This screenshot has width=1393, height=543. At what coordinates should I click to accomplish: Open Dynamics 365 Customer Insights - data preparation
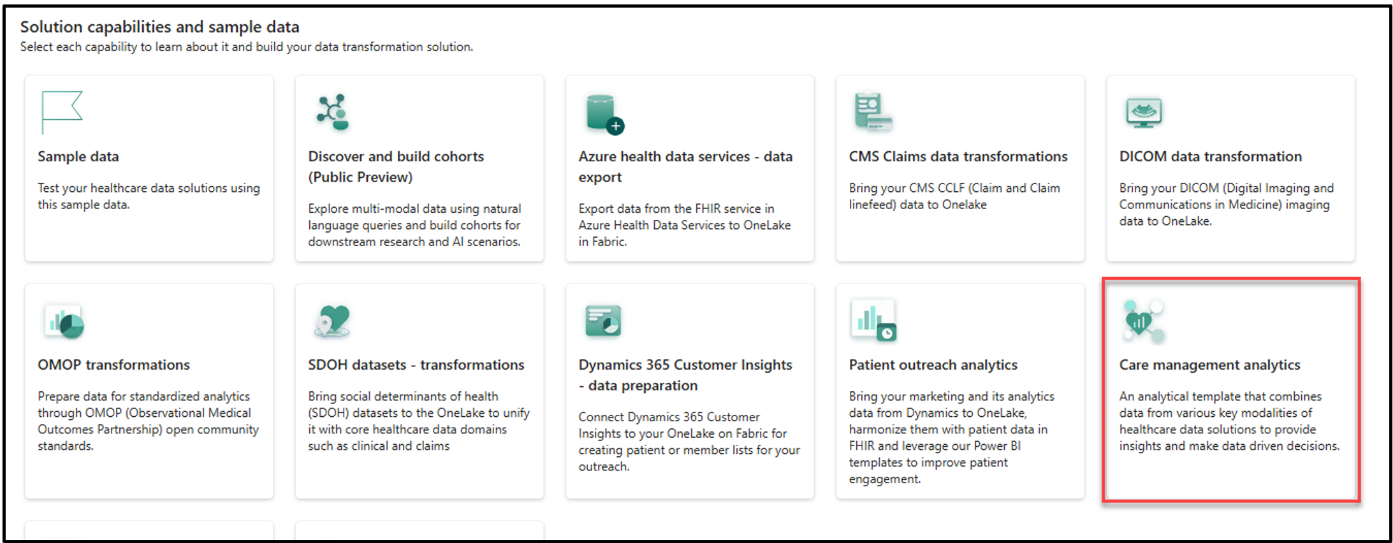point(685,375)
